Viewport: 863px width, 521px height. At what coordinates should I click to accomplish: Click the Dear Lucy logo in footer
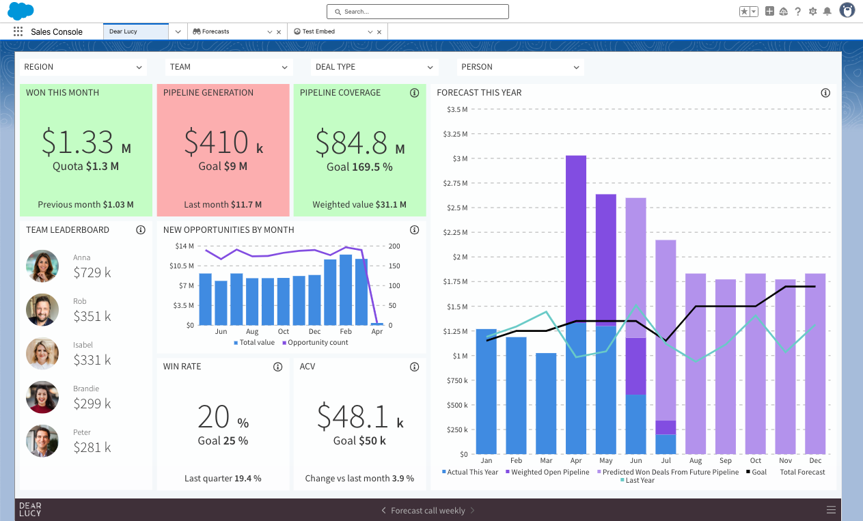pyautogui.click(x=30, y=510)
